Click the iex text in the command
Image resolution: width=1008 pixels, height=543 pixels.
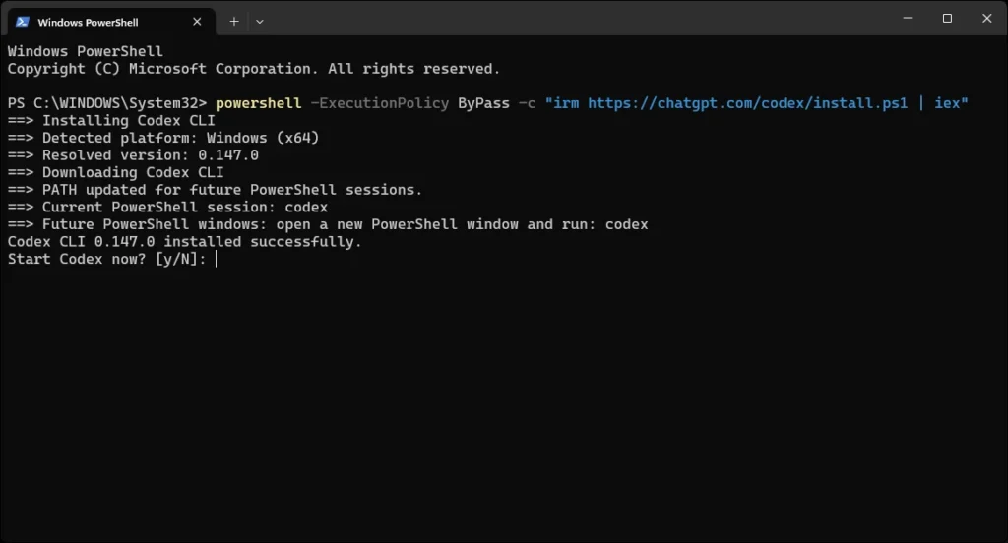pos(947,103)
